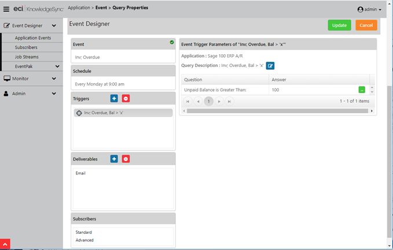Click the Question column header
The width and height of the screenshot is (393, 250).
click(225, 80)
